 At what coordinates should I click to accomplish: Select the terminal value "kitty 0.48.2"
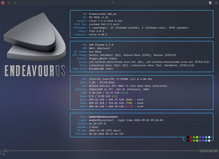[x=98, y=34]
